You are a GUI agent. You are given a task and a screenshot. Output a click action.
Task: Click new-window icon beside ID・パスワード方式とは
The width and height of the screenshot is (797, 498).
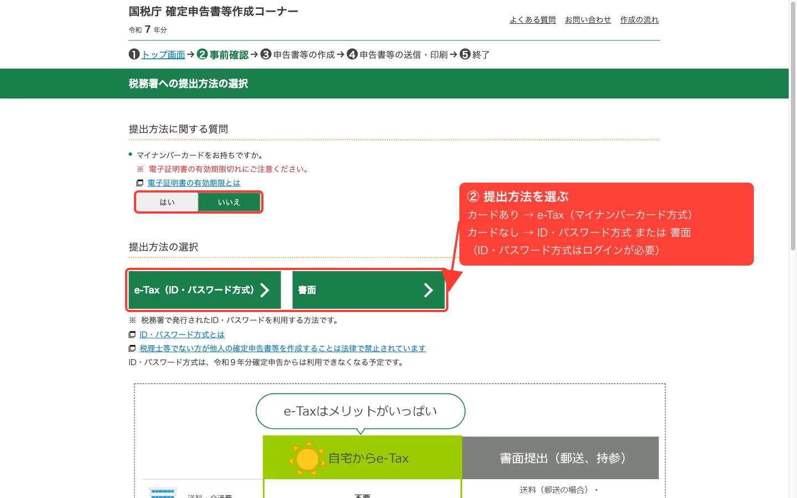(x=132, y=335)
